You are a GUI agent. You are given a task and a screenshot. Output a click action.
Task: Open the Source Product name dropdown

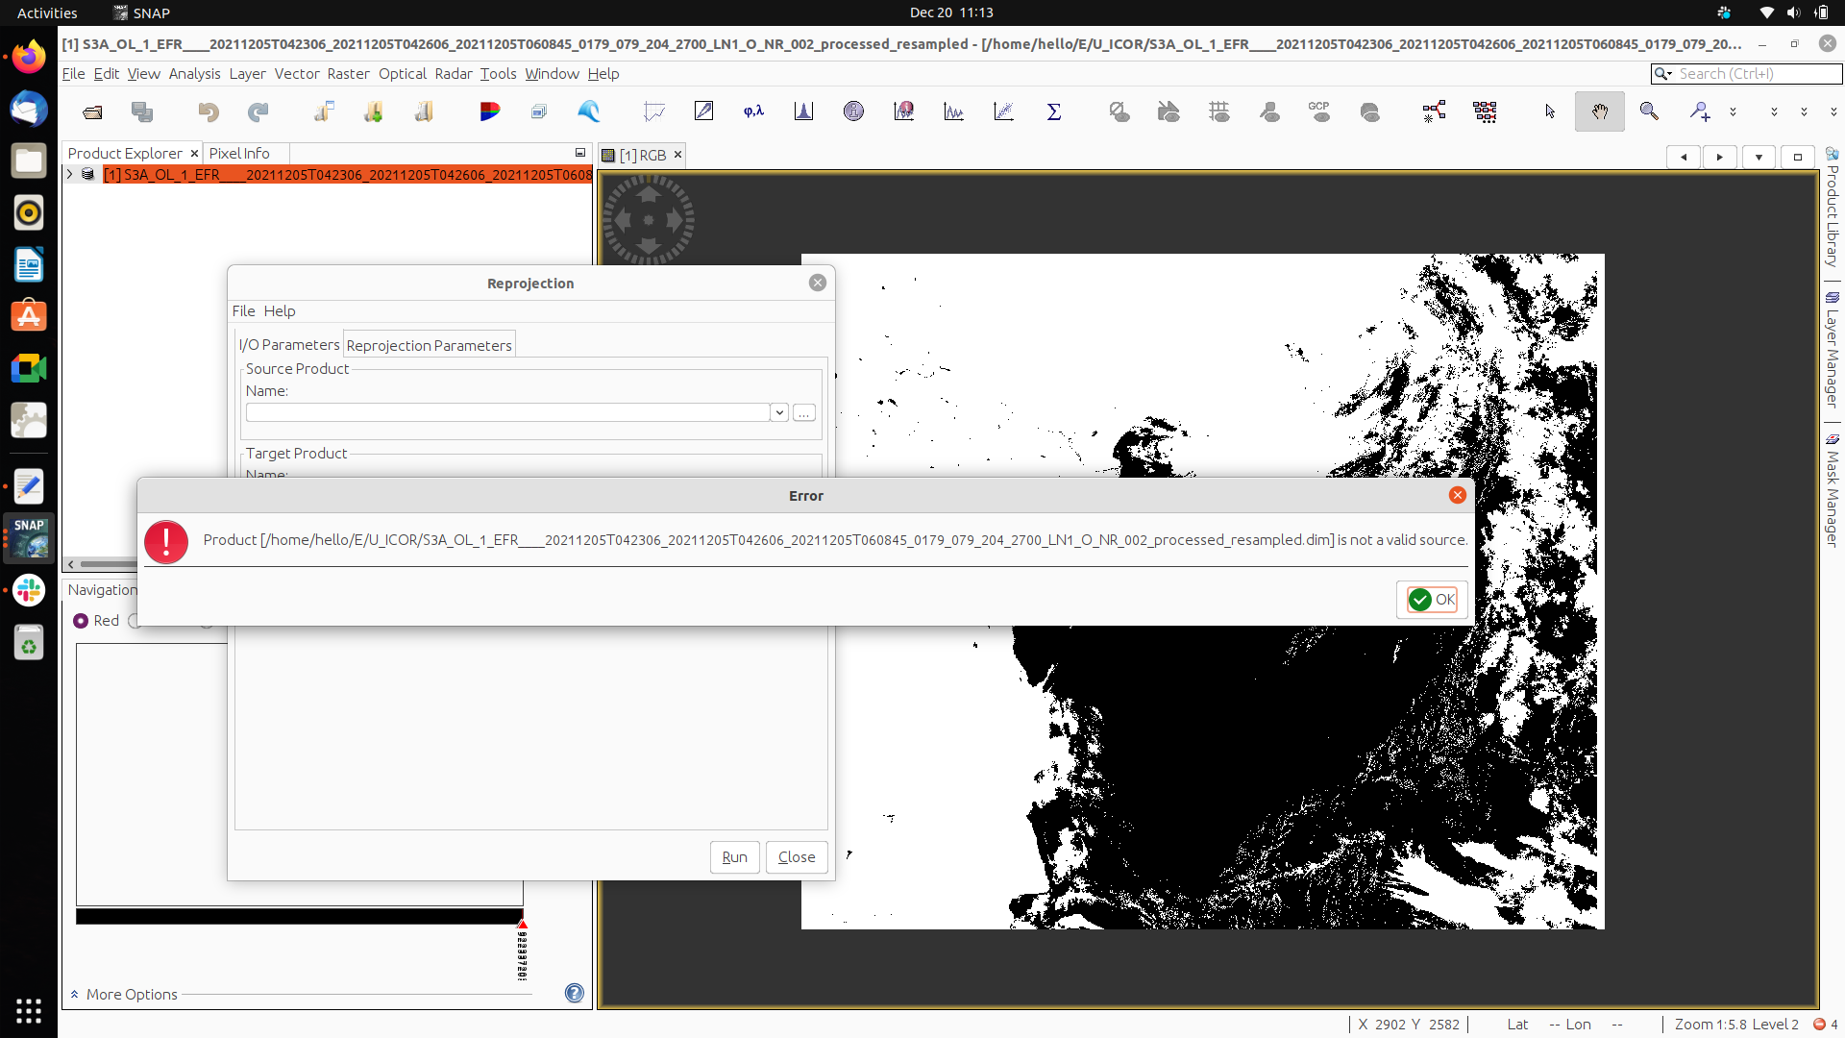779,412
